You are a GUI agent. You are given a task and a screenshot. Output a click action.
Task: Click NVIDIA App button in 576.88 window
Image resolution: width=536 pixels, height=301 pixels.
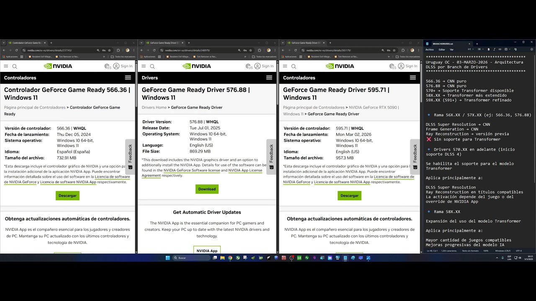(x=207, y=251)
